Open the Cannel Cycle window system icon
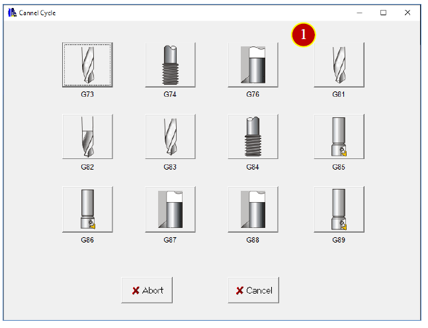Image resolution: width=428 pixels, height=328 pixels. tap(12, 13)
